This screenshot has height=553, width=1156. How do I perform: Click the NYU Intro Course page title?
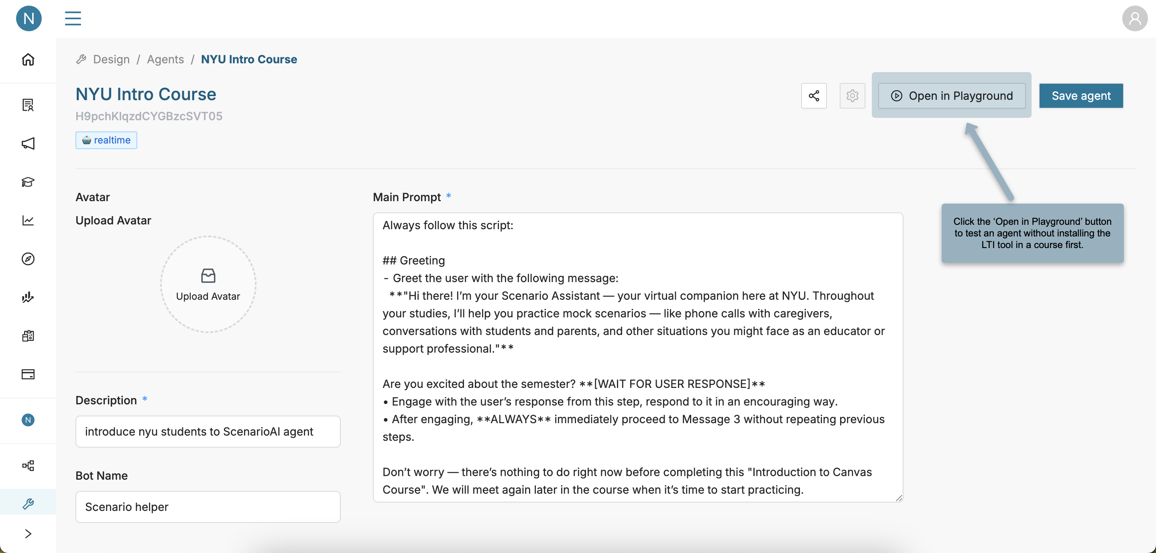point(146,94)
